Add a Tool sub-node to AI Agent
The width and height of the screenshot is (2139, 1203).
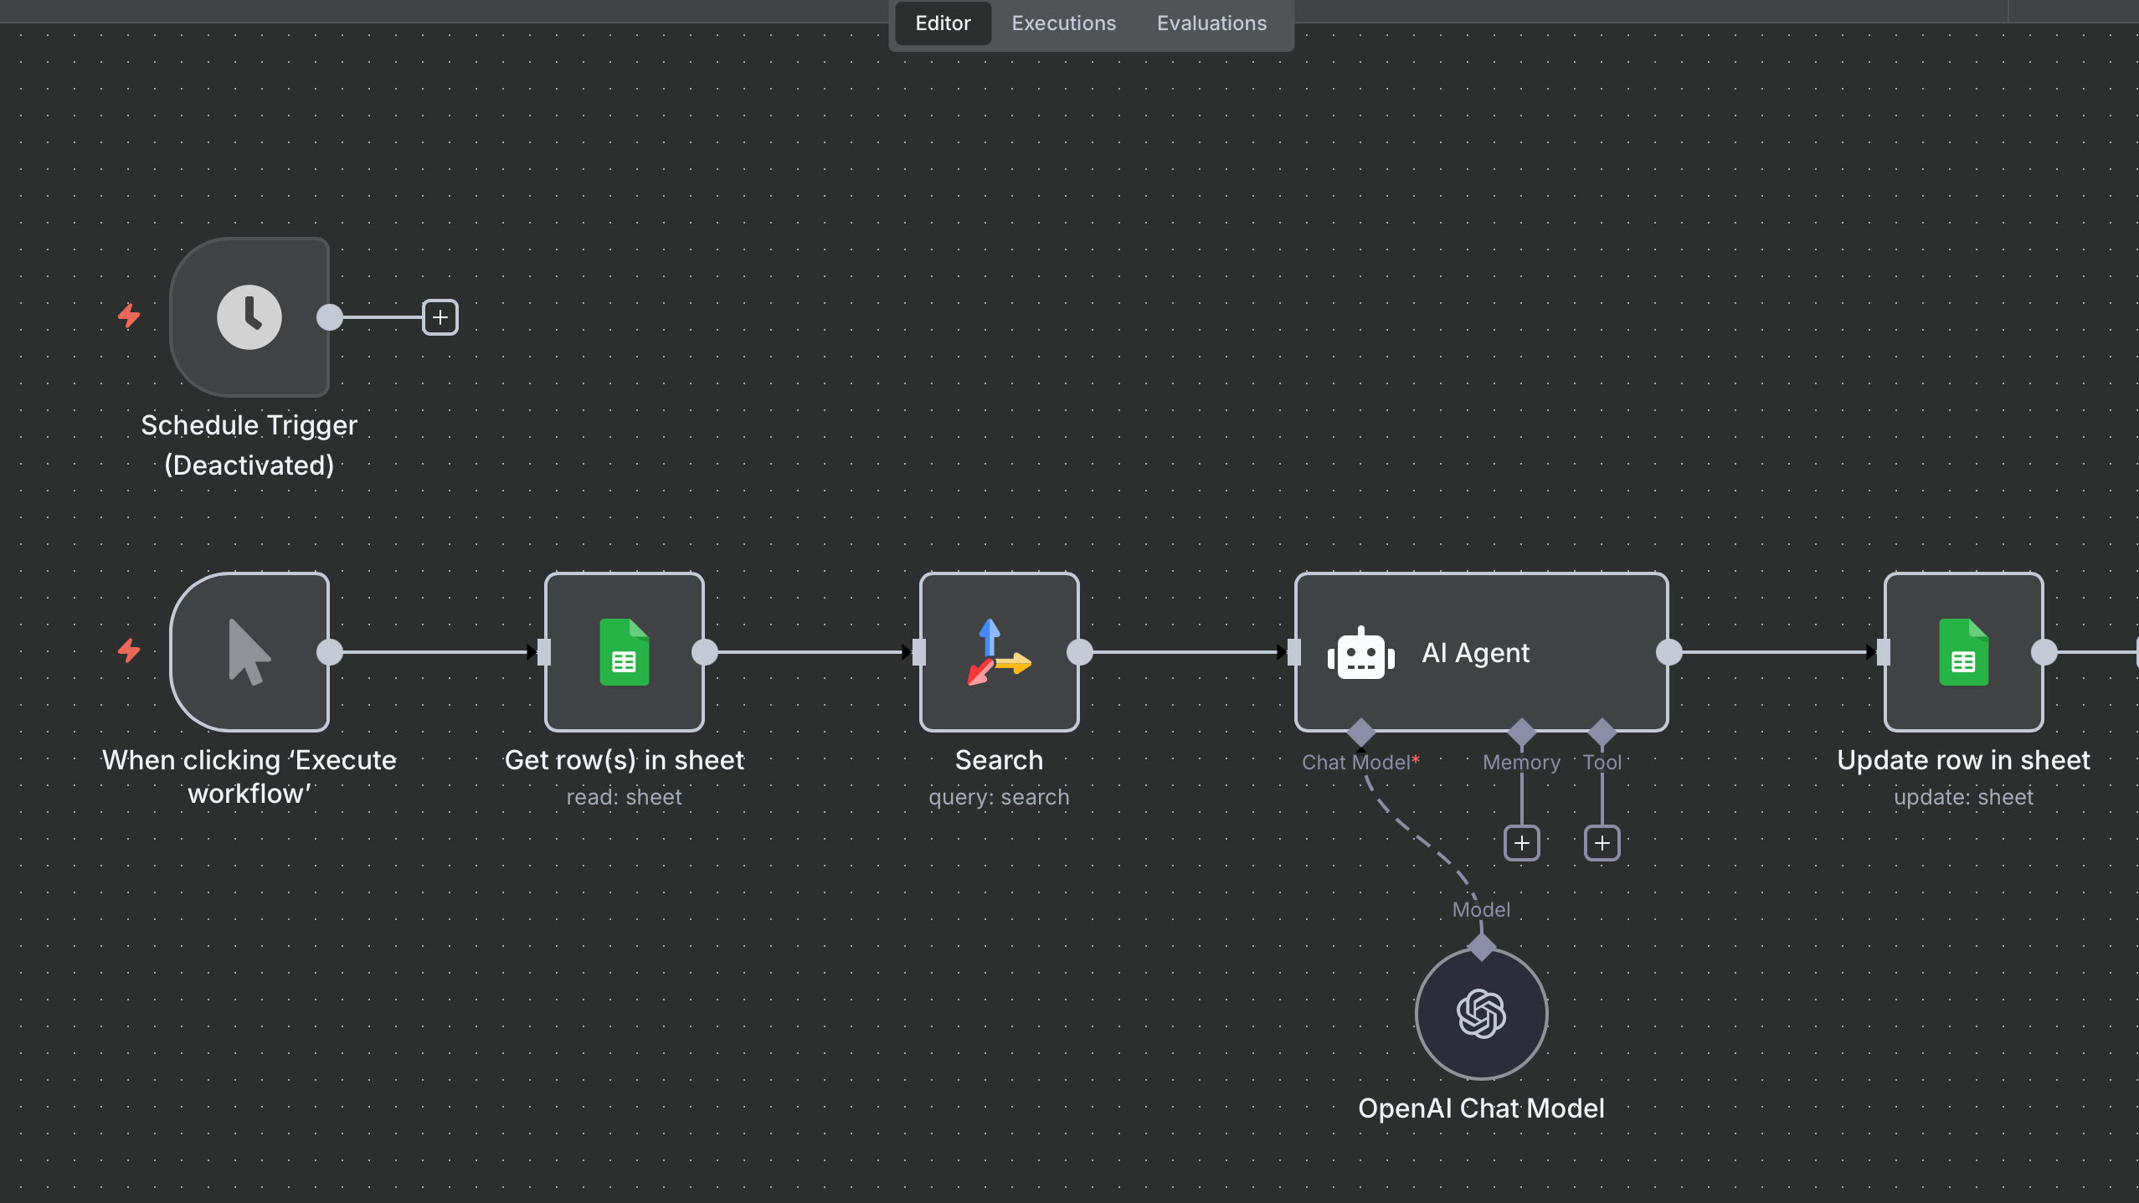click(1602, 843)
